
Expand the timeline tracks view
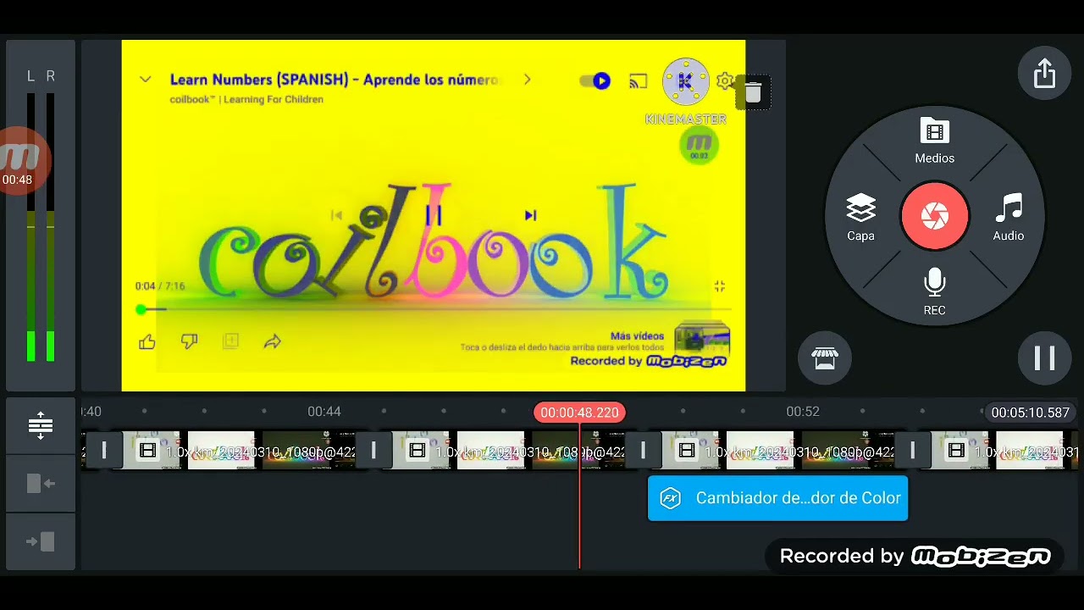41,425
